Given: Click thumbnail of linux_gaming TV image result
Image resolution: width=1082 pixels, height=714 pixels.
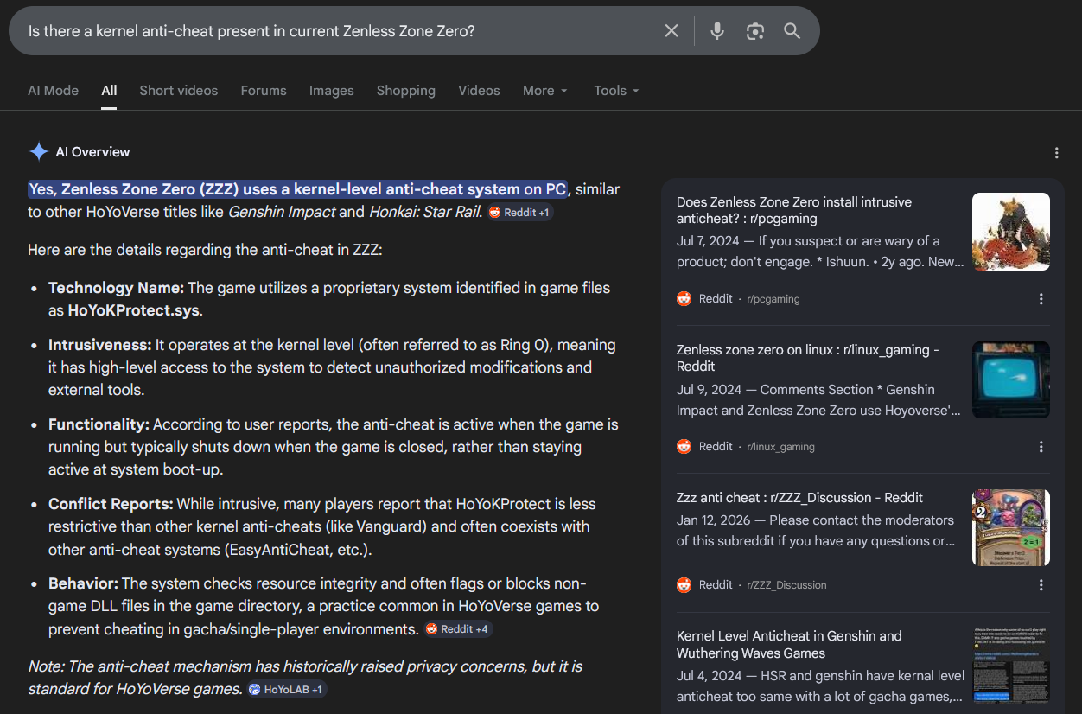Looking at the screenshot, I should (1011, 380).
